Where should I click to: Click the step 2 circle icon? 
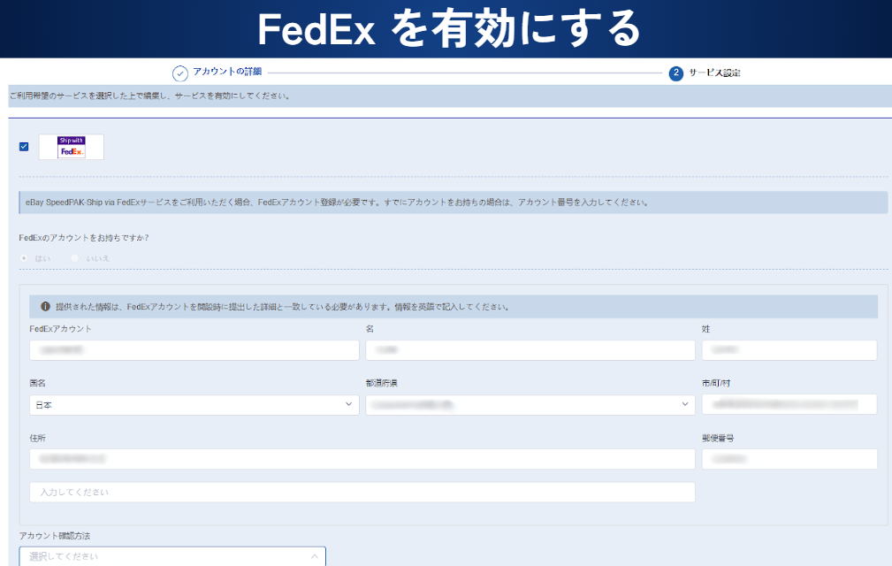point(676,73)
